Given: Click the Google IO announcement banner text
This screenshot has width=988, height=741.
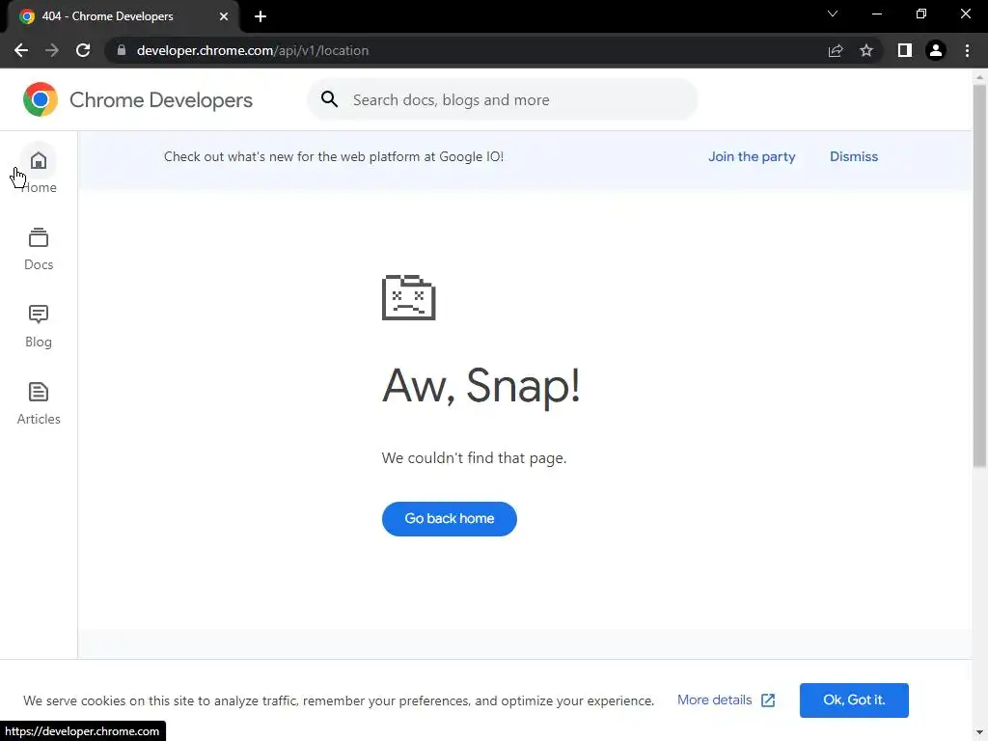Looking at the screenshot, I should [334, 156].
